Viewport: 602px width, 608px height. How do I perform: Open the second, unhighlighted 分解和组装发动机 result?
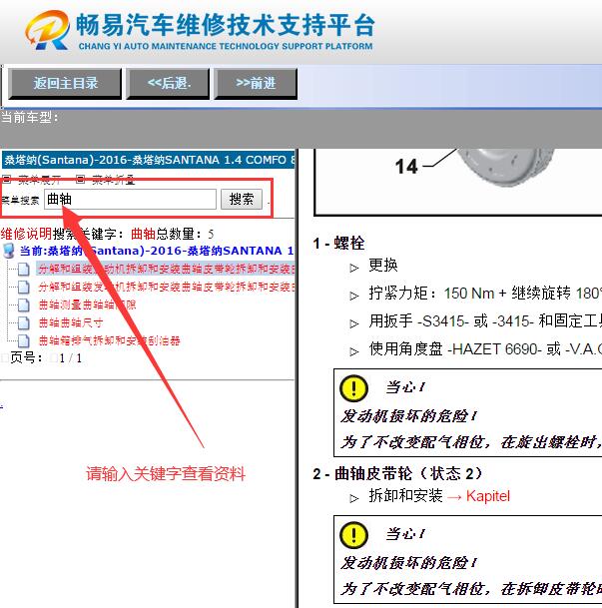(x=167, y=287)
